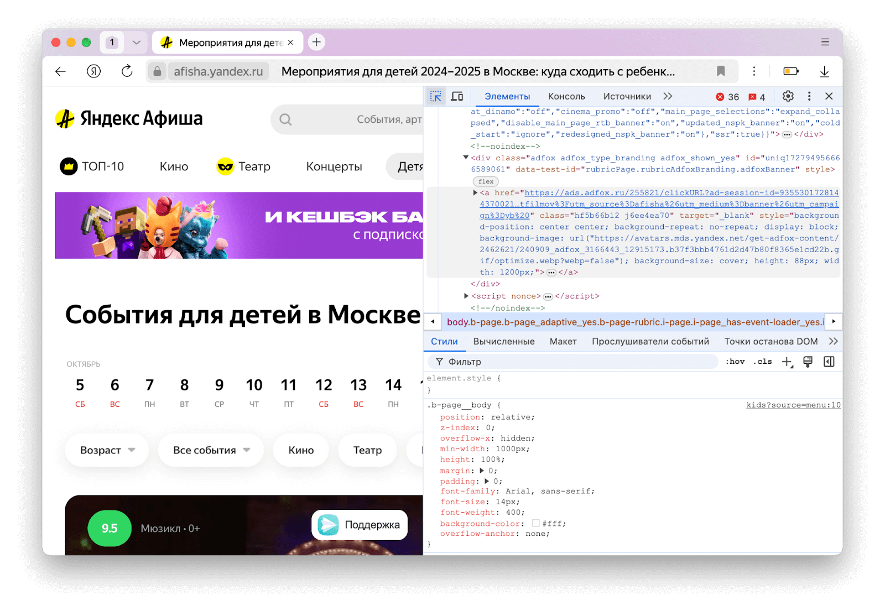The height and width of the screenshot is (611, 885).
Task: Open the #fff background-color swatch
Action: [x=535, y=523]
